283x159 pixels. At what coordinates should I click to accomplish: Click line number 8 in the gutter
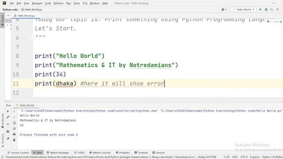pyautogui.click(x=17, y=56)
